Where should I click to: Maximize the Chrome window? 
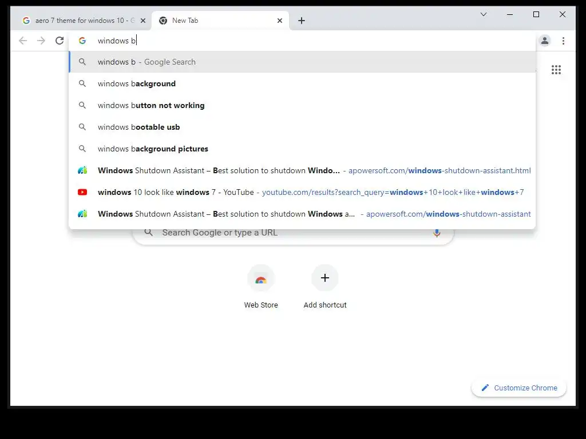pos(536,14)
